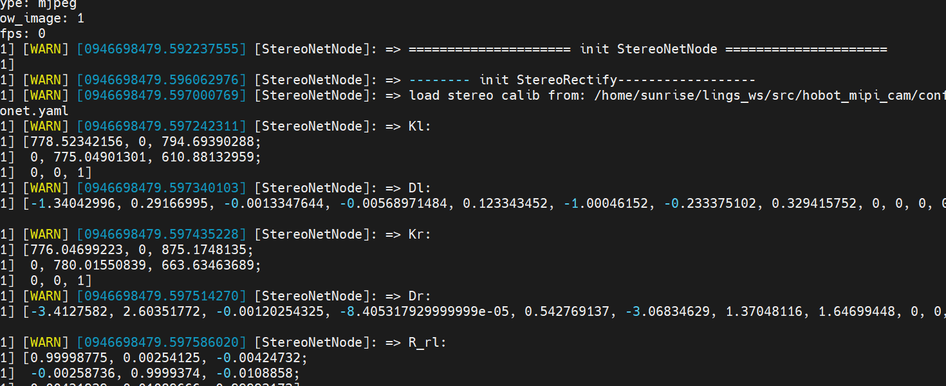The height and width of the screenshot is (386, 946).
Task: Click the 'Dr:' distortion label
Action: pos(420,296)
